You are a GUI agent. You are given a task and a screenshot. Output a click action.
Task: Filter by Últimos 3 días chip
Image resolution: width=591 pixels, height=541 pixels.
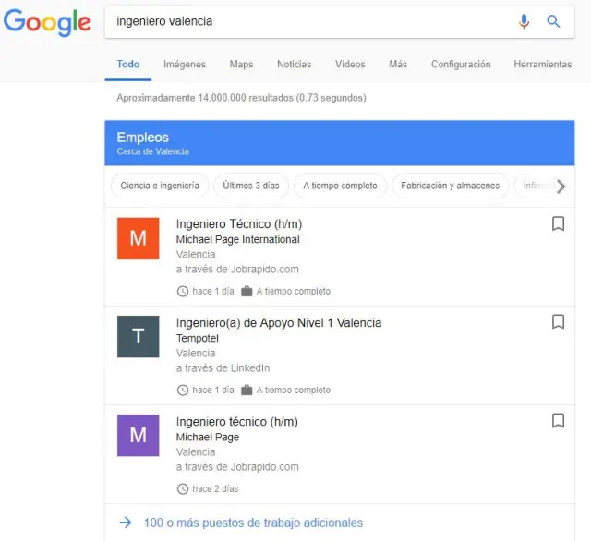pos(251,186)
